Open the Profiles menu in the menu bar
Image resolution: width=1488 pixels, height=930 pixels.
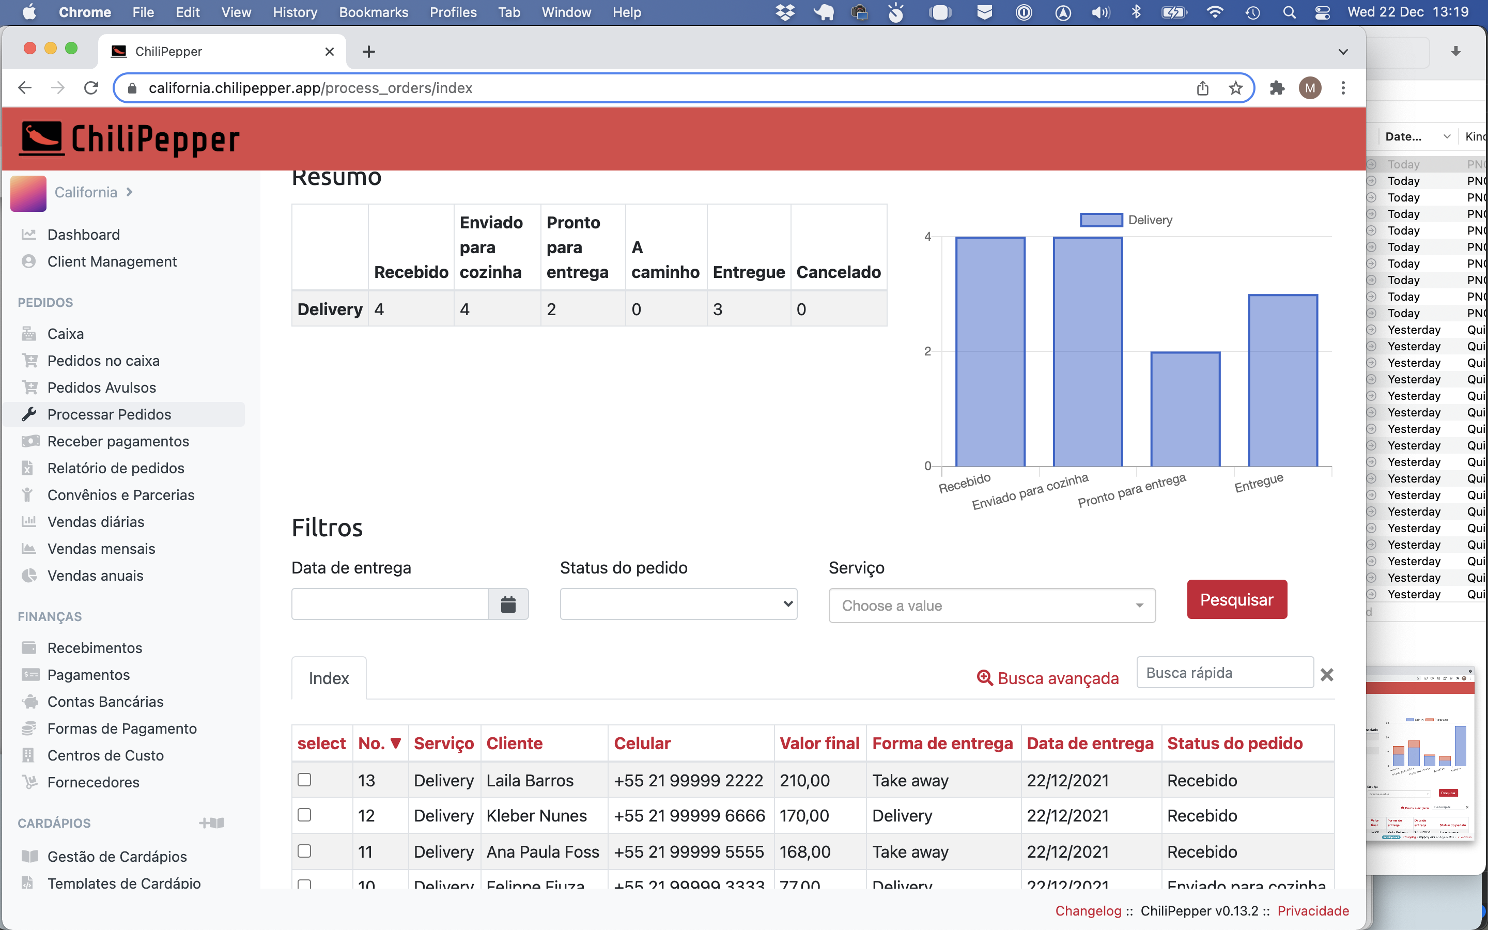pos(453,12)
